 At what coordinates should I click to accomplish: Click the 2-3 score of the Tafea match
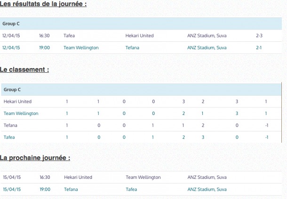[x=258, y=35]
